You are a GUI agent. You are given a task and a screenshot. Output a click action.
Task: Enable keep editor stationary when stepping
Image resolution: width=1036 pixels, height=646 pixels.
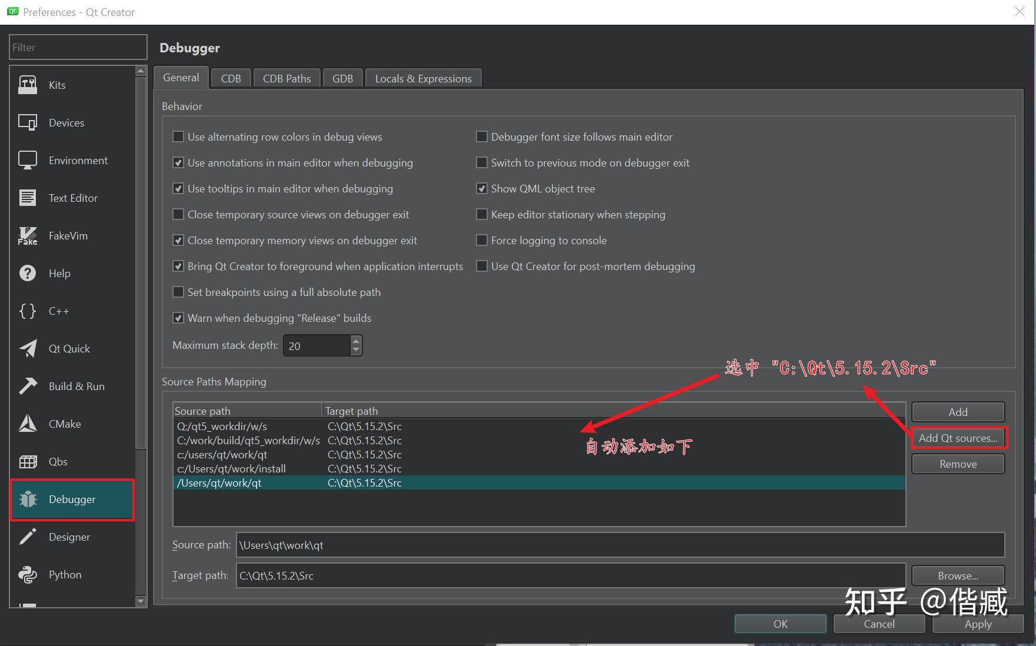pos(482,215)
